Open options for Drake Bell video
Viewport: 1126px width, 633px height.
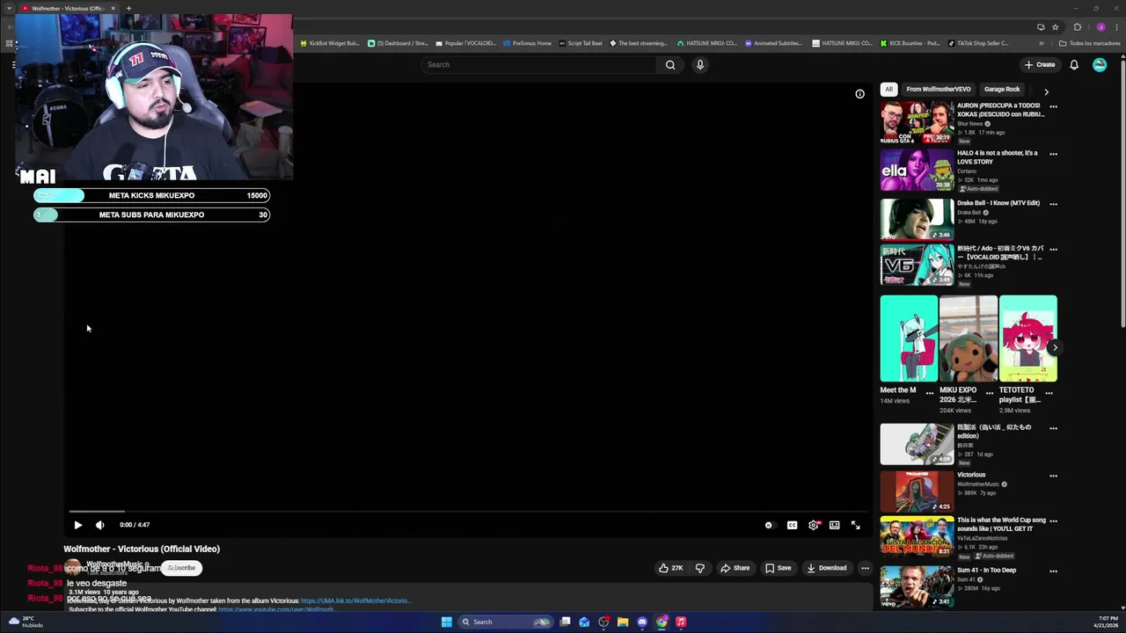[1053, 204]
